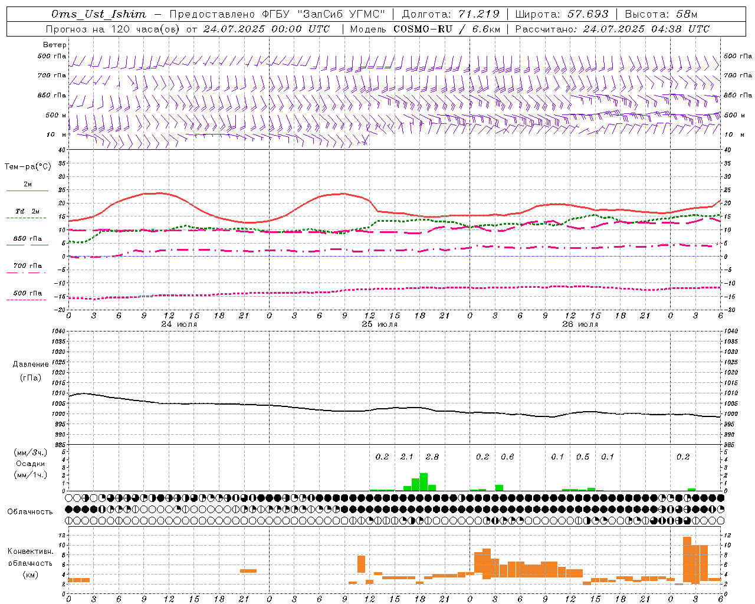This screenshot has height=604, width=755.
Task: Click the longitude value 71.219
Action: (x=478, y=14)
